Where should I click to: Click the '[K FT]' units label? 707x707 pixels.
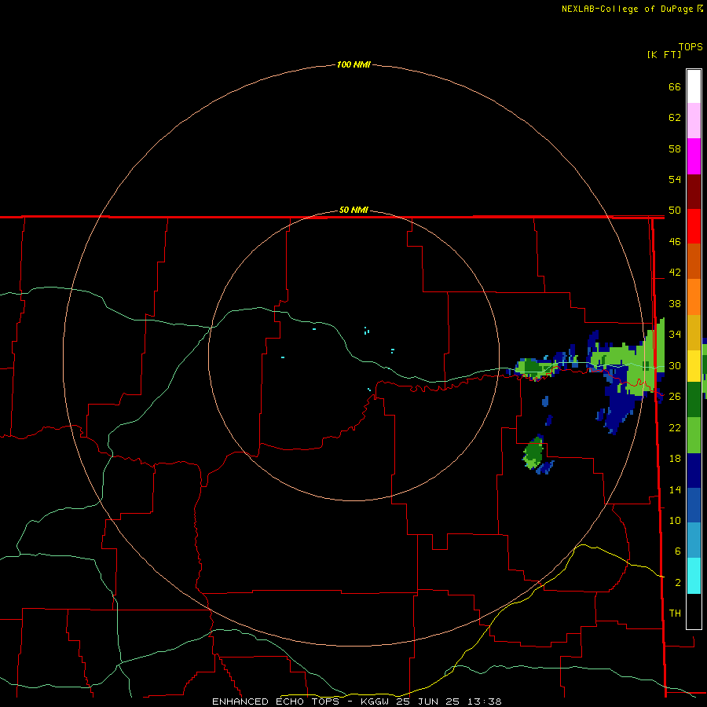point(664,55)
